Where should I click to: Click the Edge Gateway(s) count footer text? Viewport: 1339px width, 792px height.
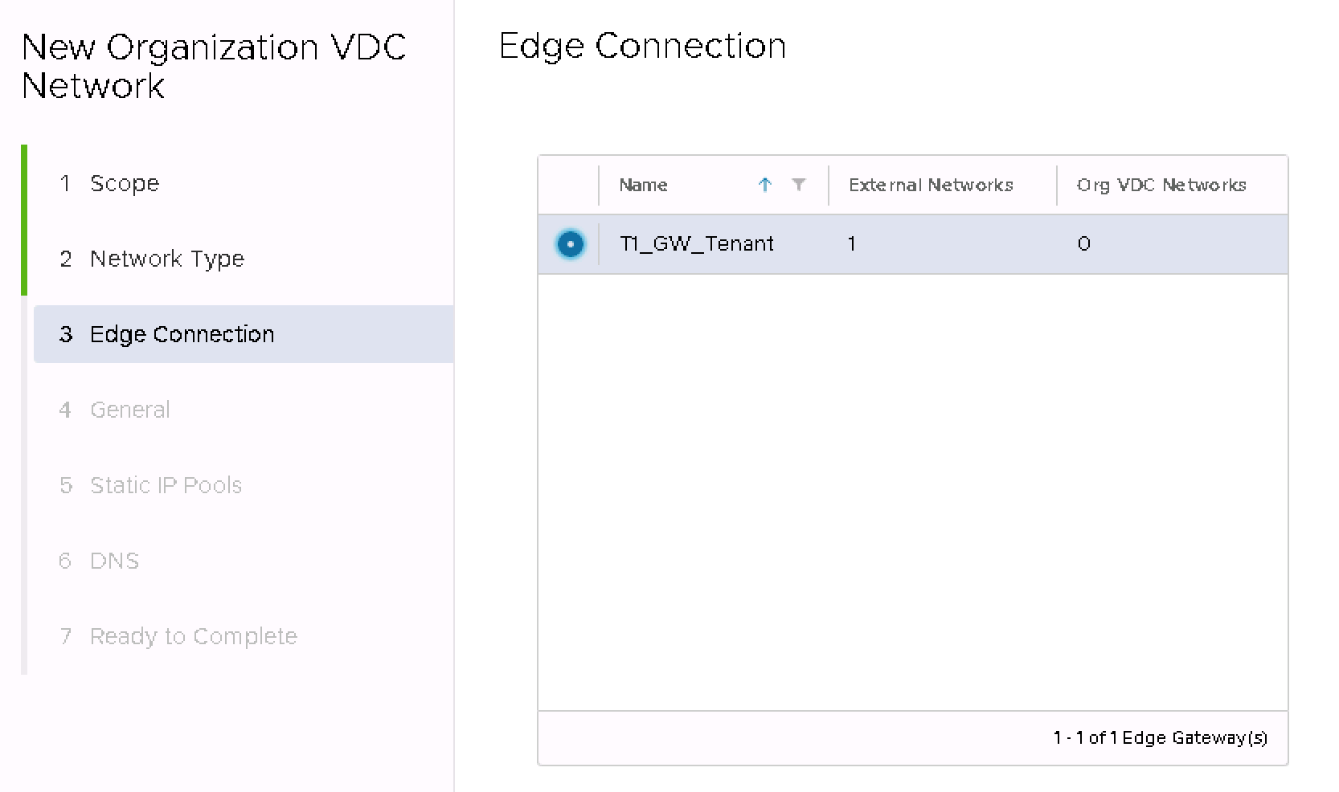pos(1160,737)
